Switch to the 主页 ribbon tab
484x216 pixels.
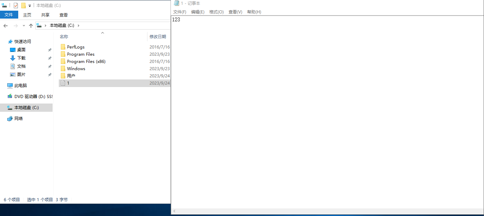coord(27,15)
